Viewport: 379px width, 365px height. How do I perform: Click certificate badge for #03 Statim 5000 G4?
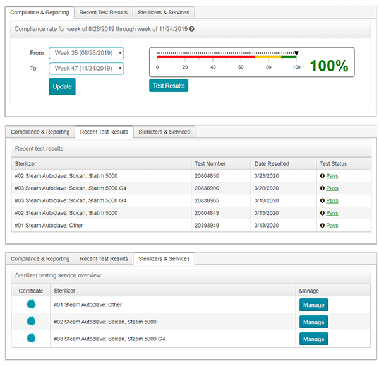[31, 339]
